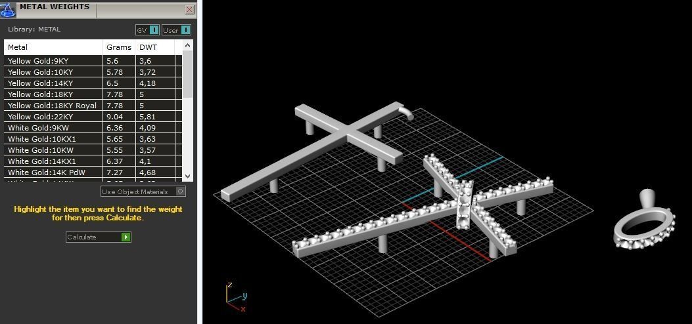
Task: Click the green Calculate arrow icon
Action: tap(126, 237)
